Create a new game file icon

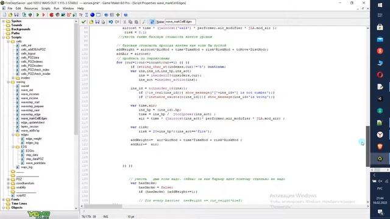[4, 15]
